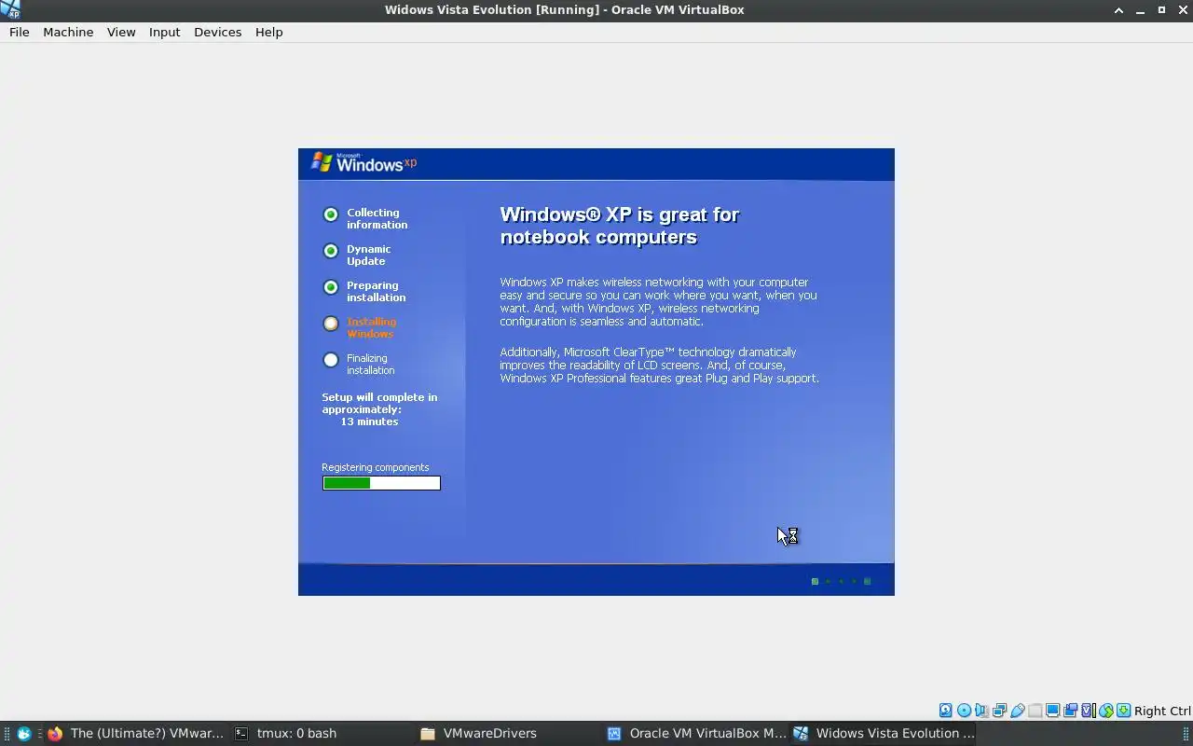Click the Microsoft ClearType paragraph
The height and width of the screenshot is (746, 1193).
click(x=659, y=365)
